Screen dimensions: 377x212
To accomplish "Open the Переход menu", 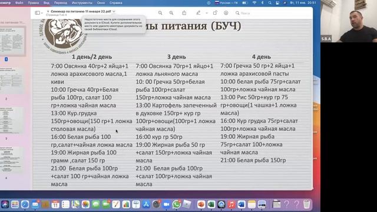I will (x=61, y=2).
